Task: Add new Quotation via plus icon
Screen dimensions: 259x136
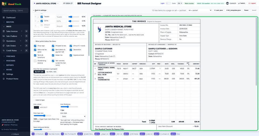Action: [26, 41]
